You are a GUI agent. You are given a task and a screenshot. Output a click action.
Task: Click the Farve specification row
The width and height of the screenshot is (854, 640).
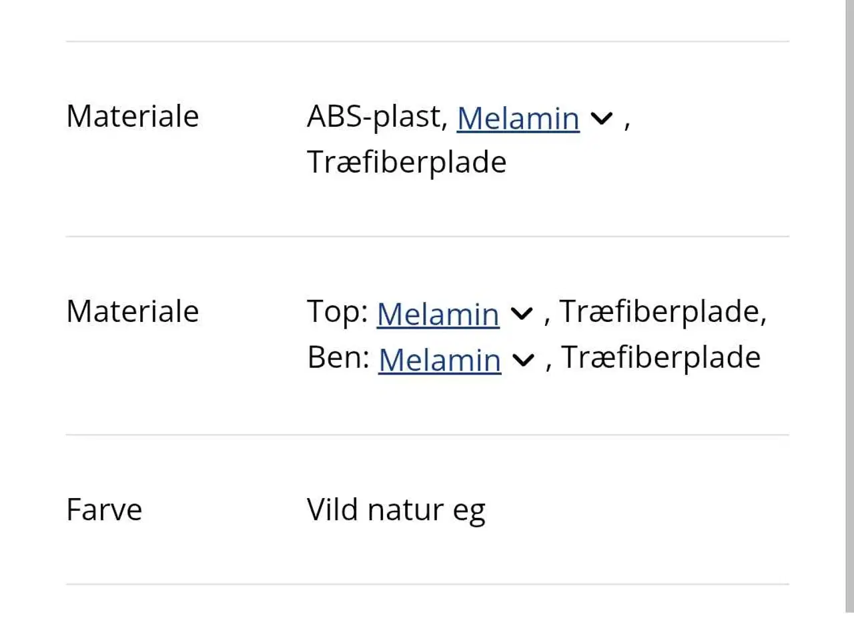[427, 509]
